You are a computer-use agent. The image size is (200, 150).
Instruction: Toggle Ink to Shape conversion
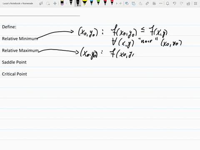coord(133,3)
